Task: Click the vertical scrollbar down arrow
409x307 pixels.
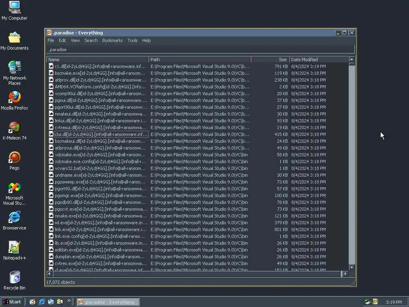Action: pos(351,267)
